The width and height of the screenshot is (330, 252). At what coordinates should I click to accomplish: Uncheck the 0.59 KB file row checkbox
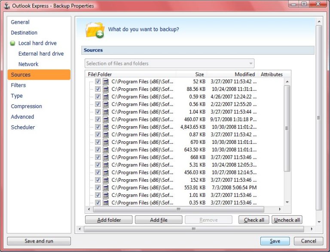pyautogui.click(x=98, y=96)
